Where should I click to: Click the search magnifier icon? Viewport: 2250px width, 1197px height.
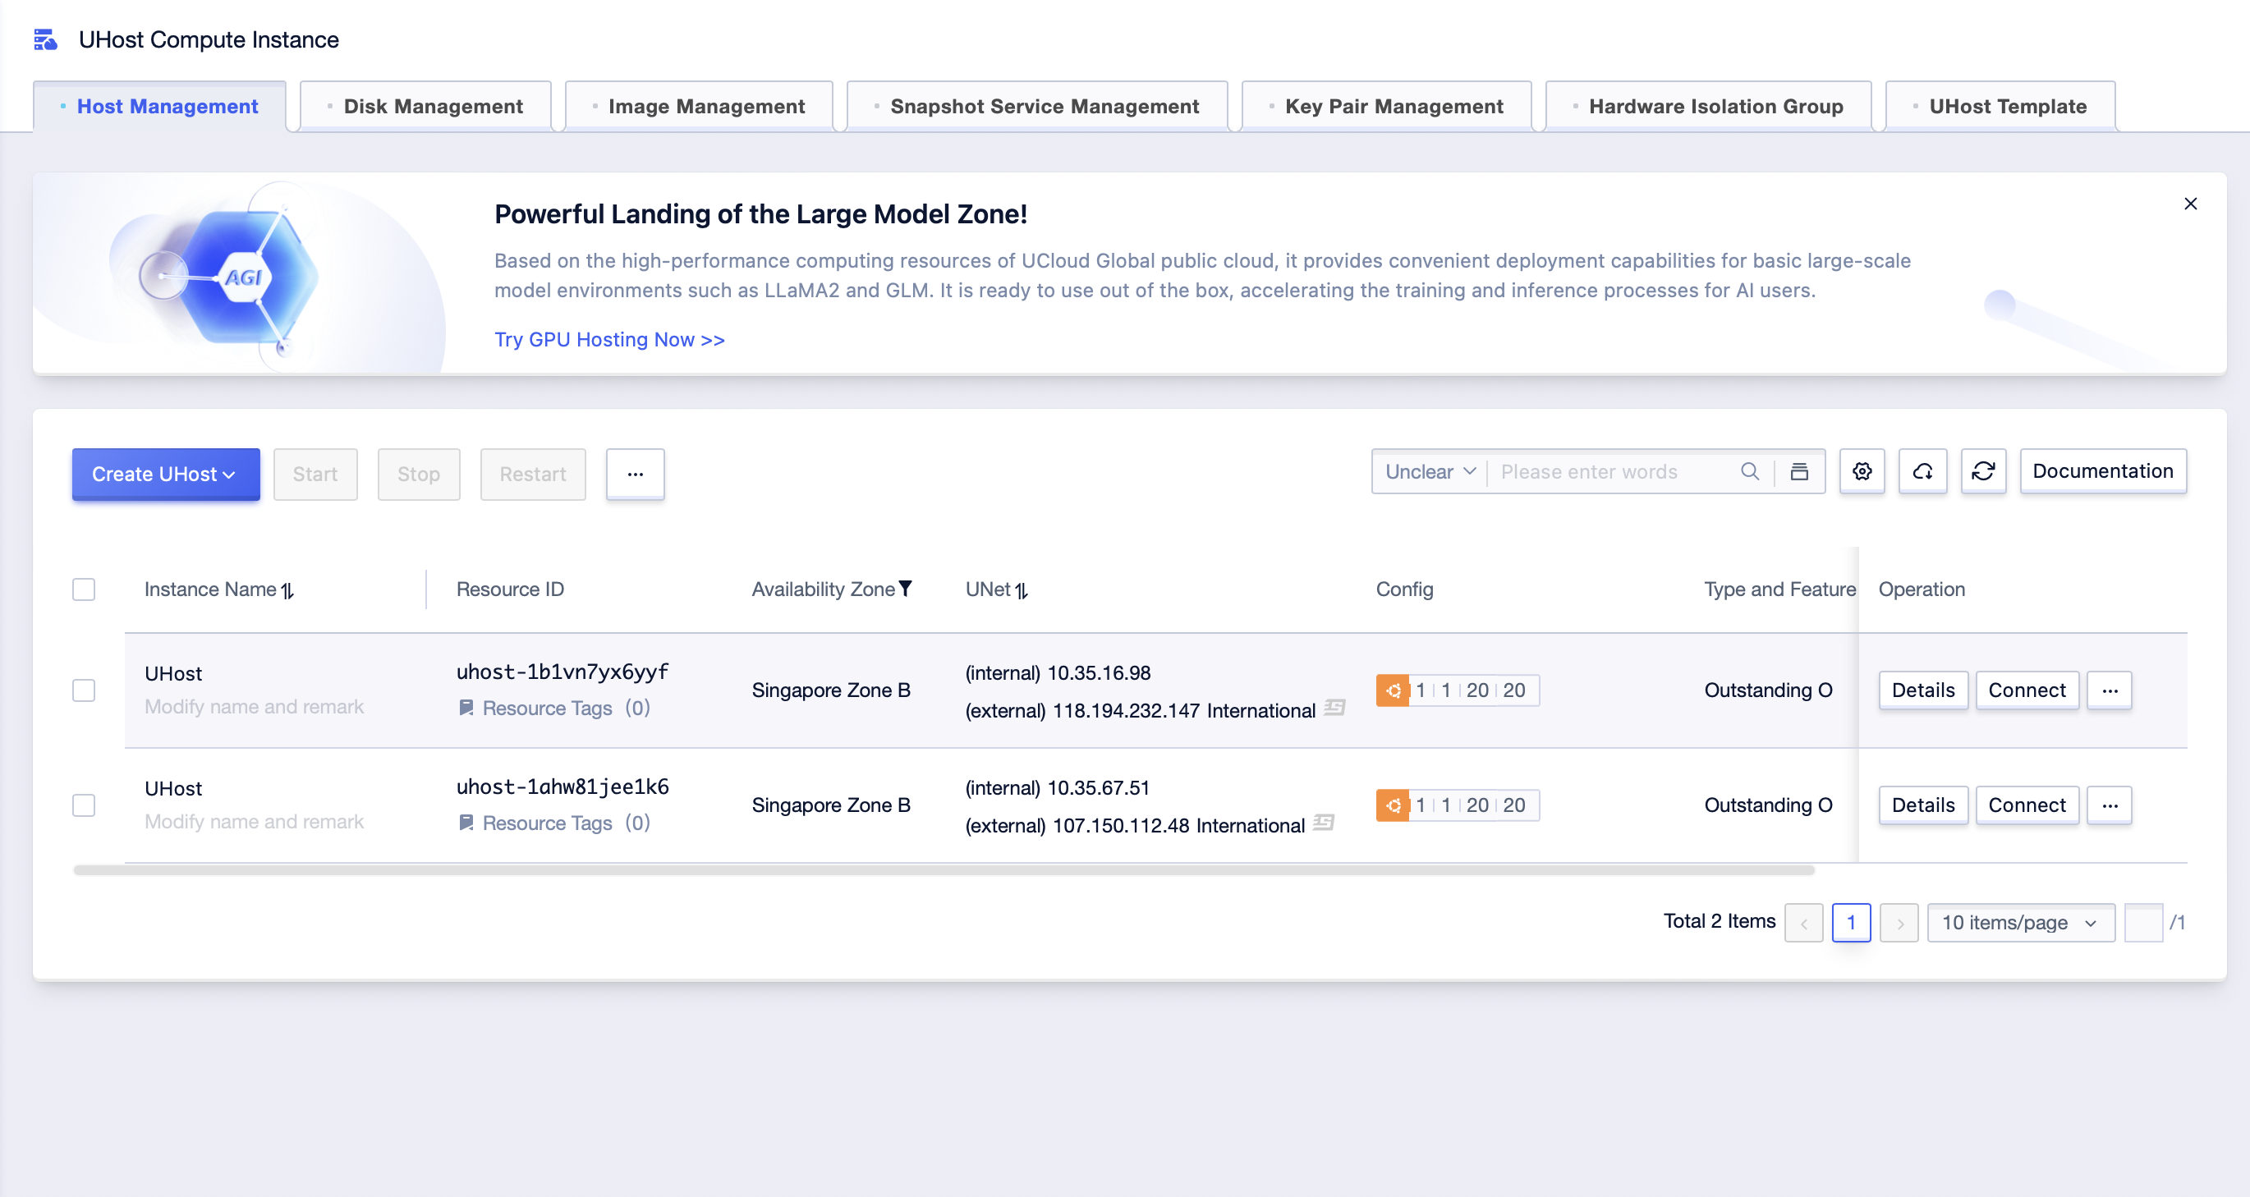tap(1750, 471)
